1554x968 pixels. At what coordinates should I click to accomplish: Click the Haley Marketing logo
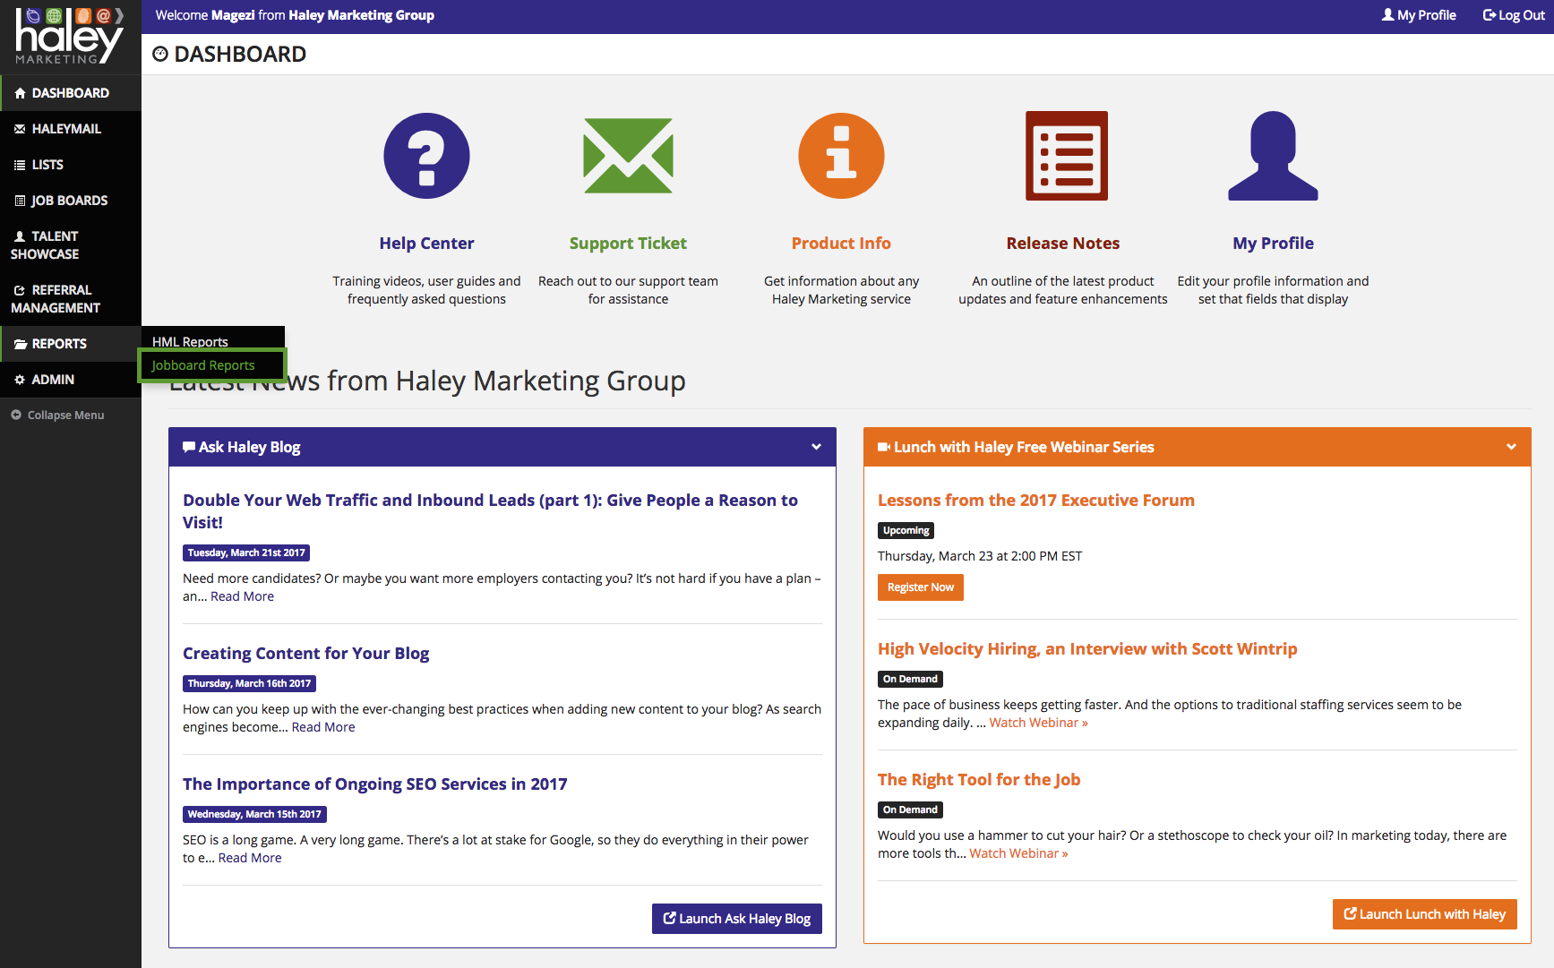[70, 36]
